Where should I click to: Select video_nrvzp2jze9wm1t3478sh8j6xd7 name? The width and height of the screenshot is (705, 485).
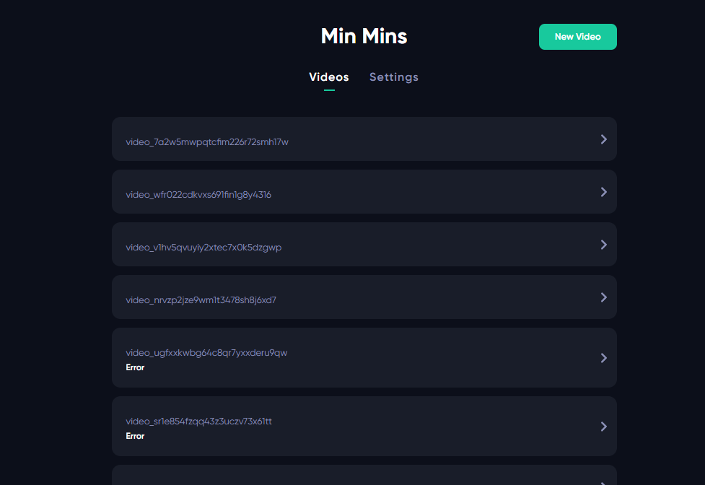pyautogui.click(x=201, y=300)
